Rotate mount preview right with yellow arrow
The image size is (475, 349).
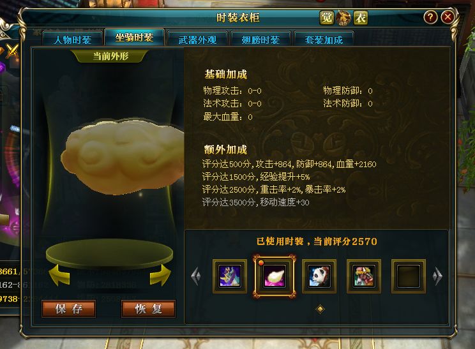click(160, 275)
